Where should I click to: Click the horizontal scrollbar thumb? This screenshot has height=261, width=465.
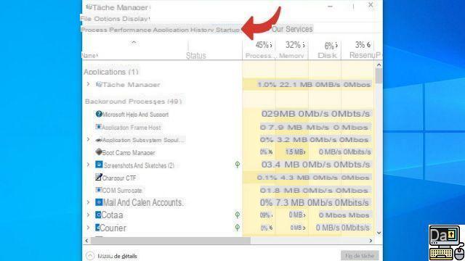(171, 241)
